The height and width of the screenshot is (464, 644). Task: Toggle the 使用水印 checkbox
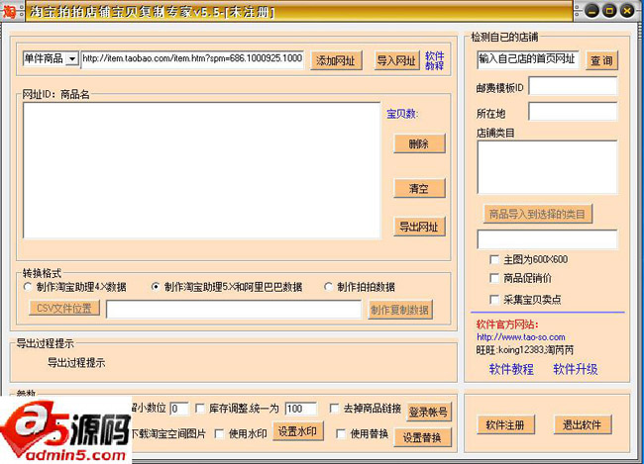tap(220, 433)
